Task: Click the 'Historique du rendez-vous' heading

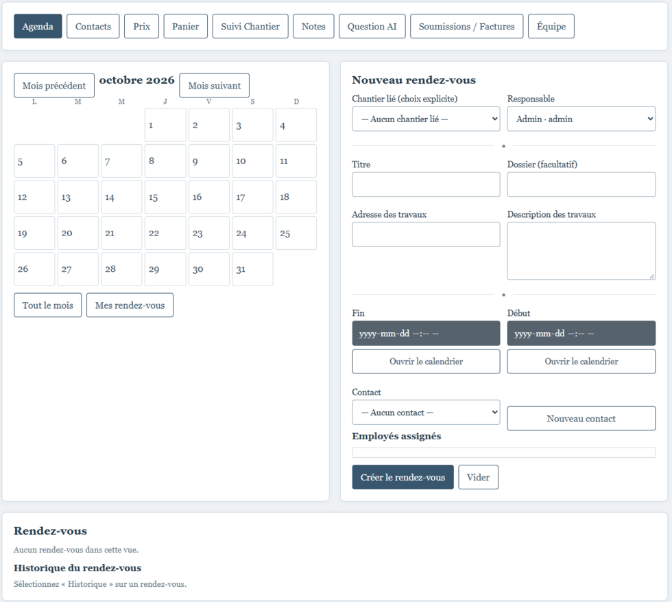Action: pyautogui.click(x=77, y=568)
